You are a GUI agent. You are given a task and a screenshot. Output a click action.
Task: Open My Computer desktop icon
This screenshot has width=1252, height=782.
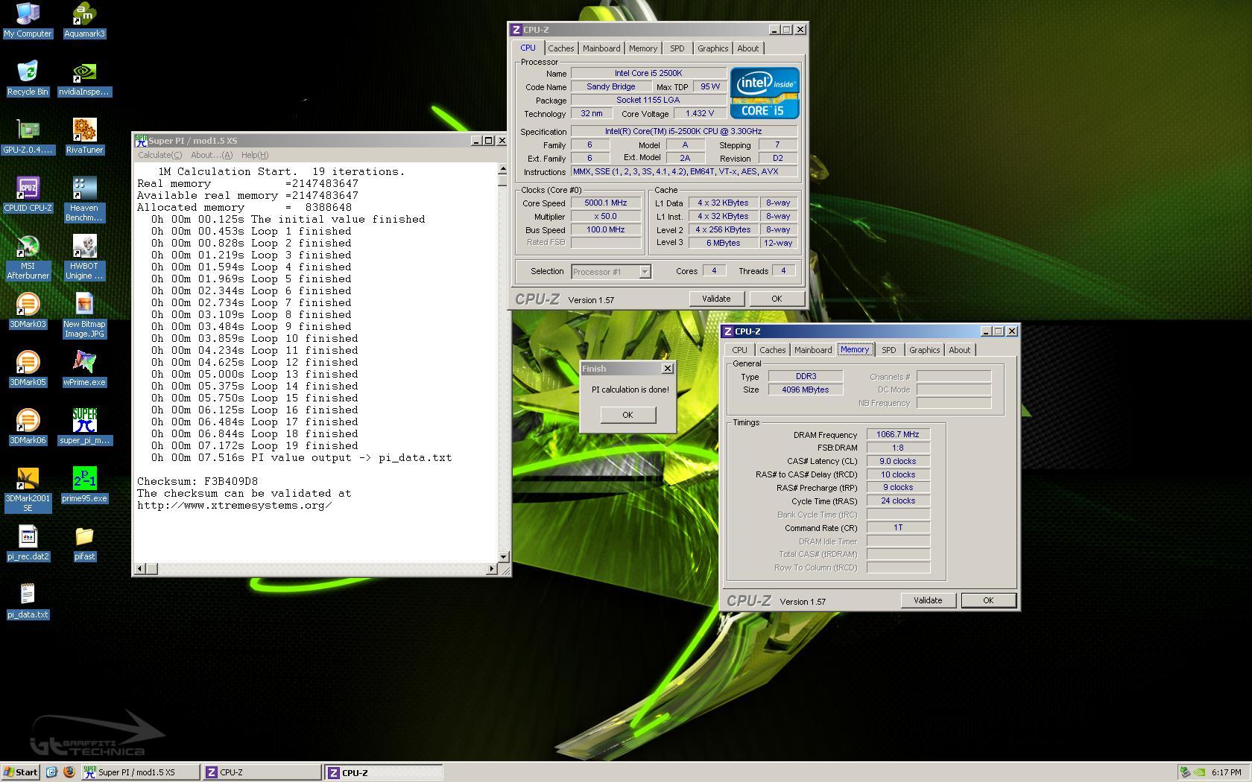[x=28, y=20]
